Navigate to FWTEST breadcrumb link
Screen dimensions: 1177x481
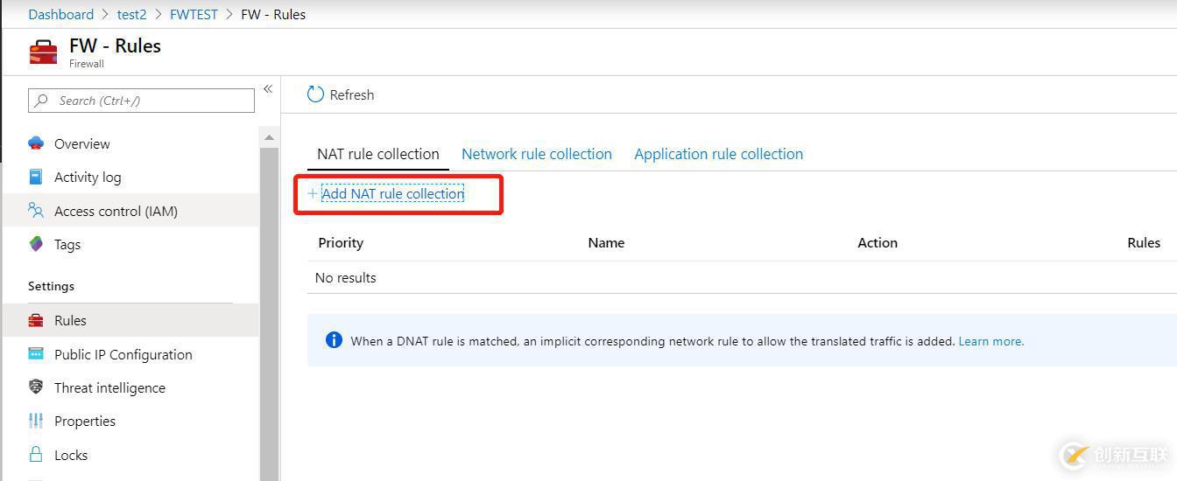(x=194, y=14)
